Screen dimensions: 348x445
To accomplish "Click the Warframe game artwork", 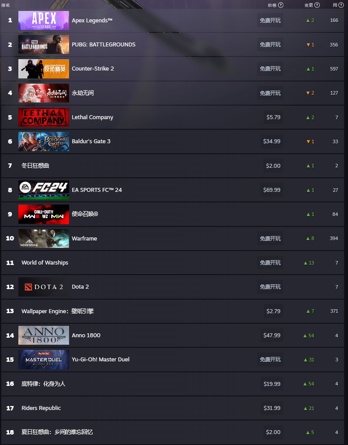I will 44,238.
